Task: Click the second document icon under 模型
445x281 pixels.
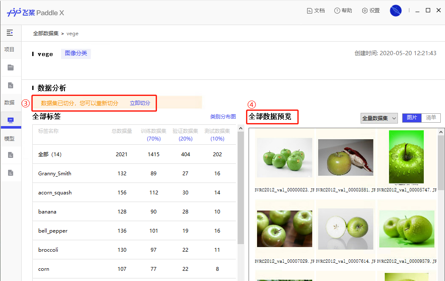Action: coord(11,173)
